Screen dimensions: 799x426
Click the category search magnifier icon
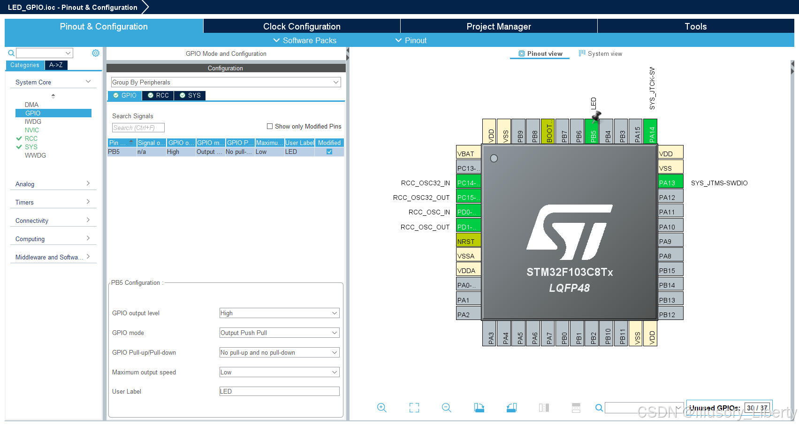(11, 53)
